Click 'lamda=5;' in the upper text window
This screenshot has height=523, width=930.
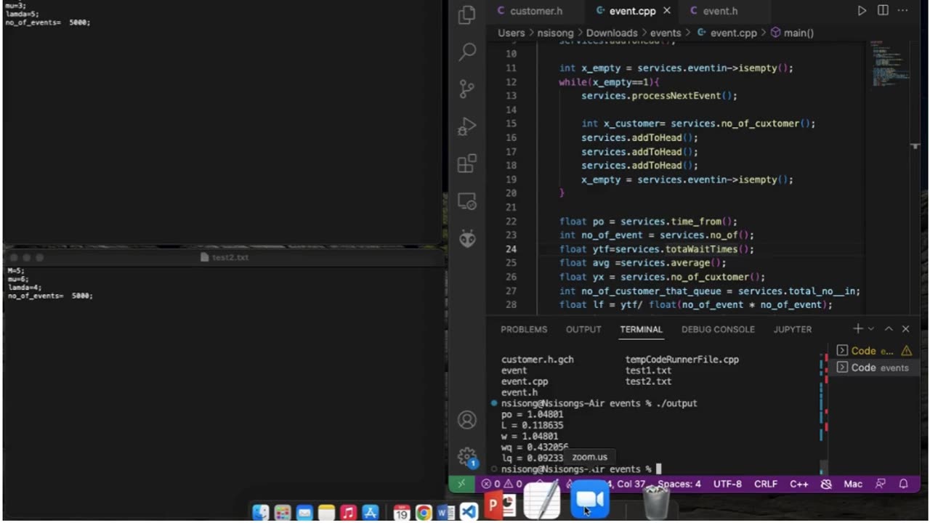tap(22, 14)
